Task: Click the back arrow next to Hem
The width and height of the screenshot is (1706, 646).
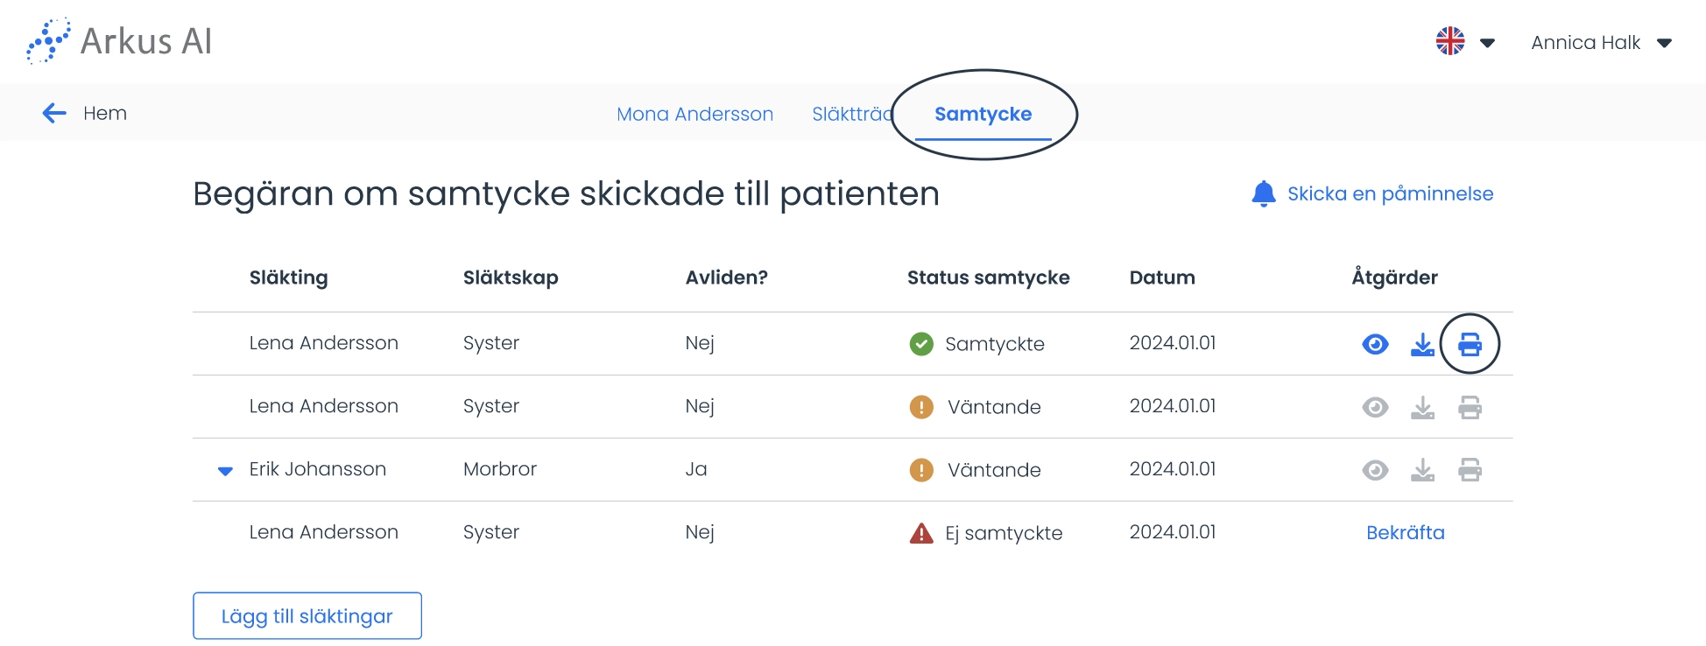Action: click(54, 113)
